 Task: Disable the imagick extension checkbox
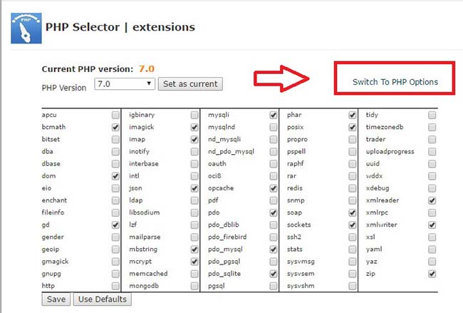[x=194, y=127]
